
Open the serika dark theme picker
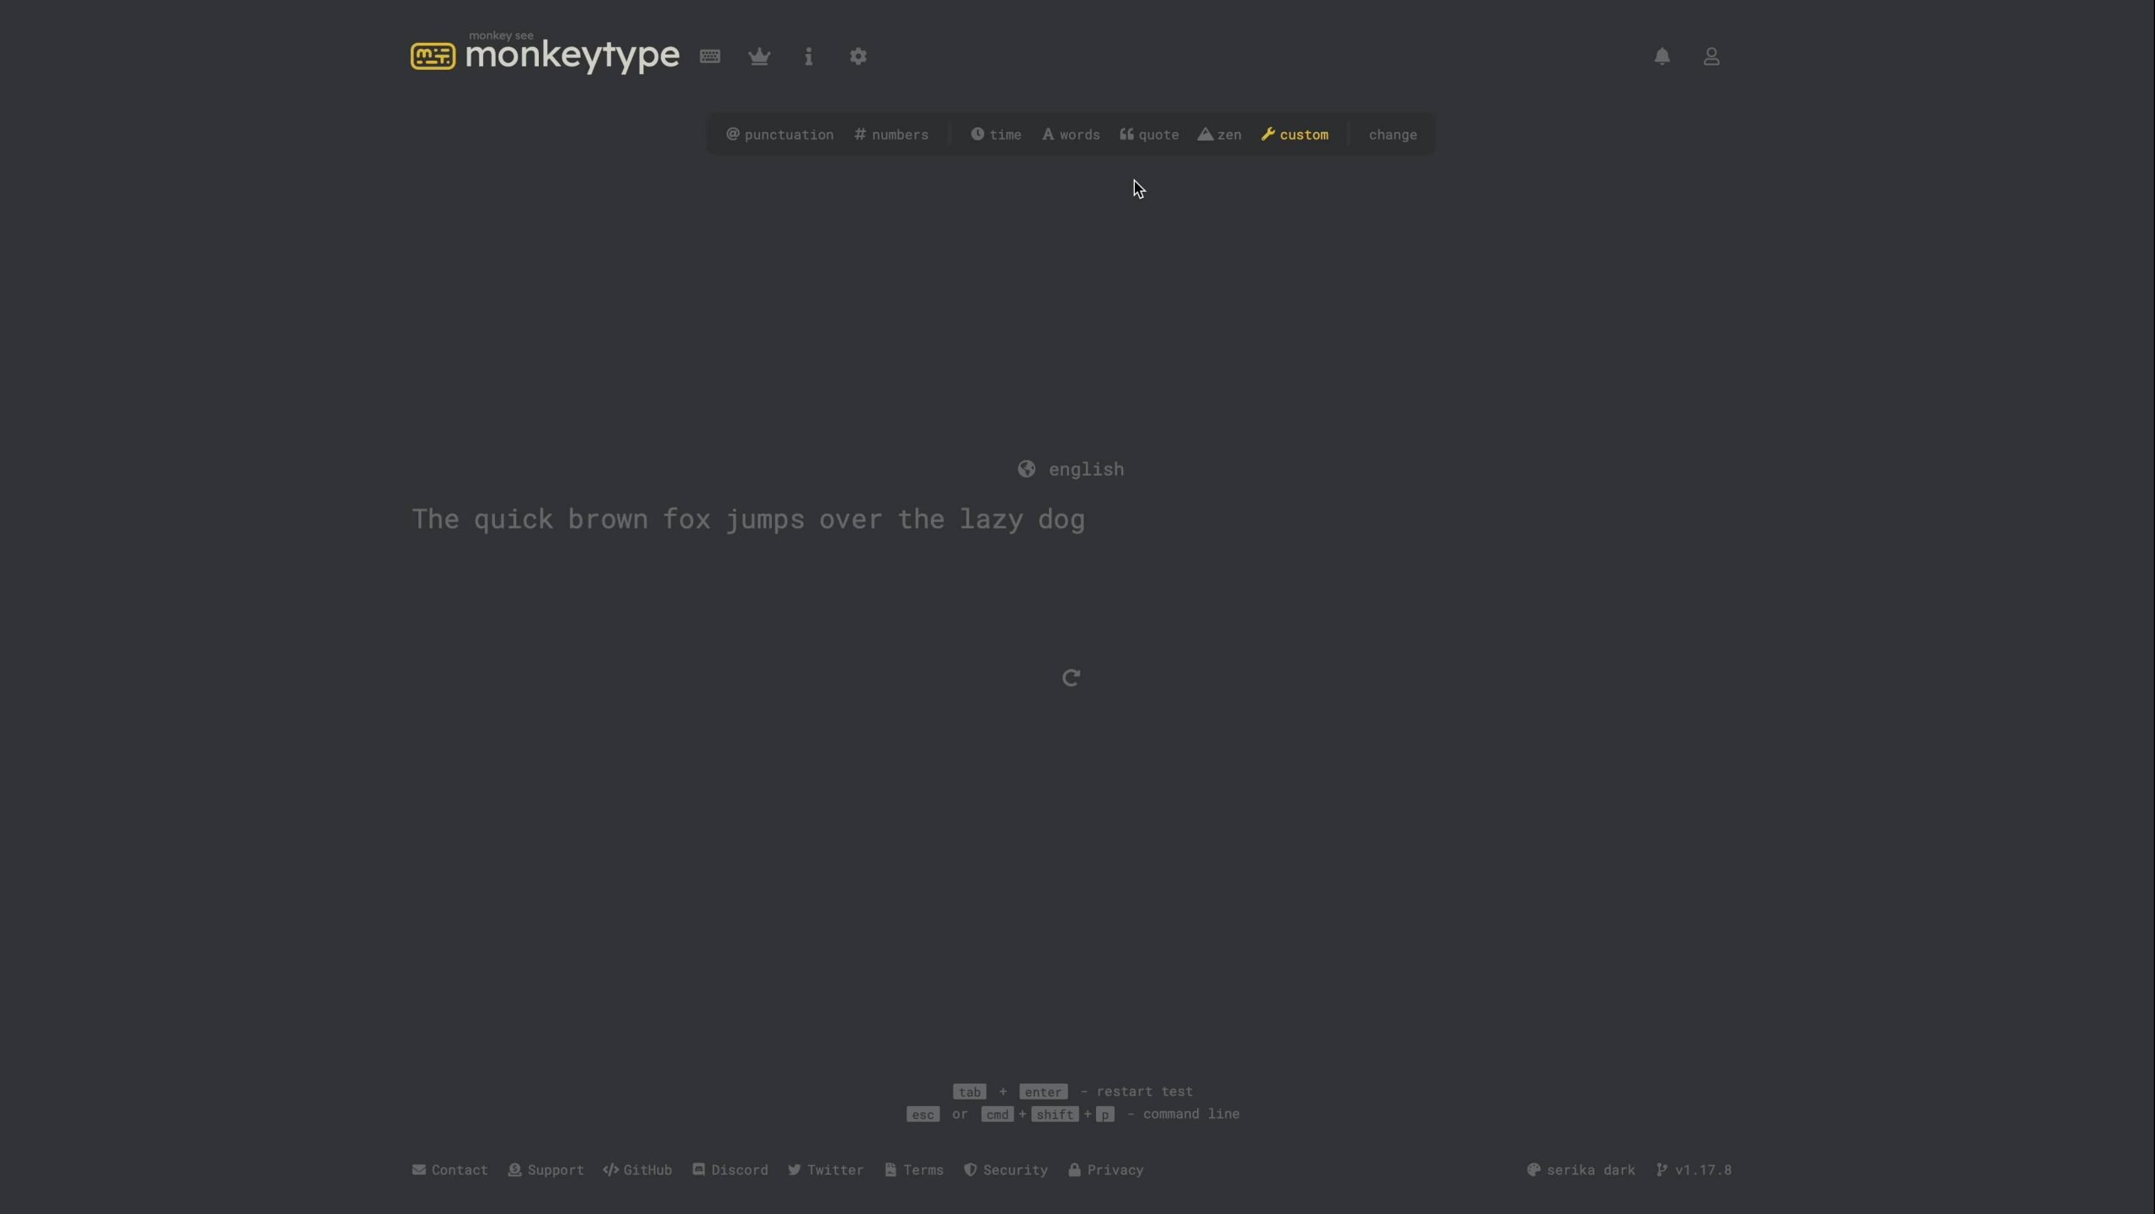coord(1581,1169)
